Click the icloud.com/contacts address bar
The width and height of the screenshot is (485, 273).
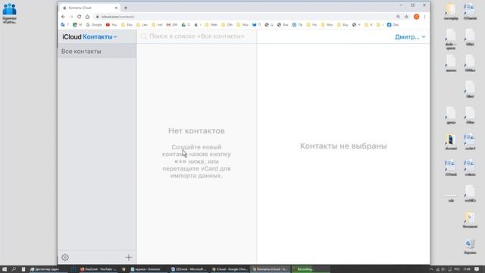point(244,17)
